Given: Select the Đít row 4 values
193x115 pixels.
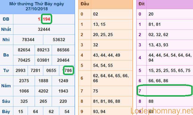Looking at the screenshot, I should tap(170, 58).
